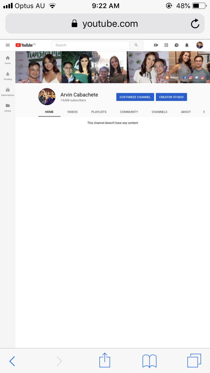Open Subscriptions in the sidebar
This screenshot has height=373, width=210.
pyautogui.click(x=8, y=92)
